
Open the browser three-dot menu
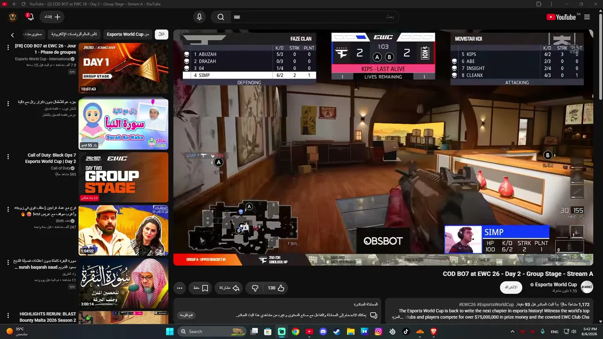point(552,4)
